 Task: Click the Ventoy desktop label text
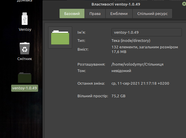tap(25, 29)
